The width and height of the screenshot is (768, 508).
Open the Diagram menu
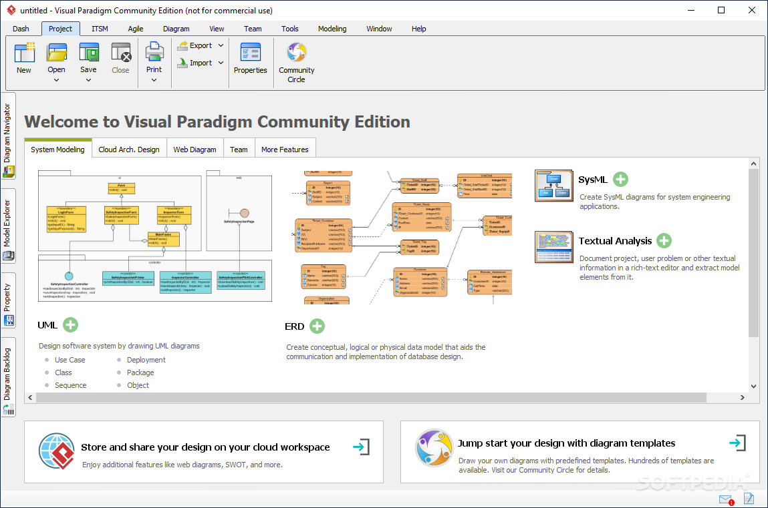(x=176, y=29)
